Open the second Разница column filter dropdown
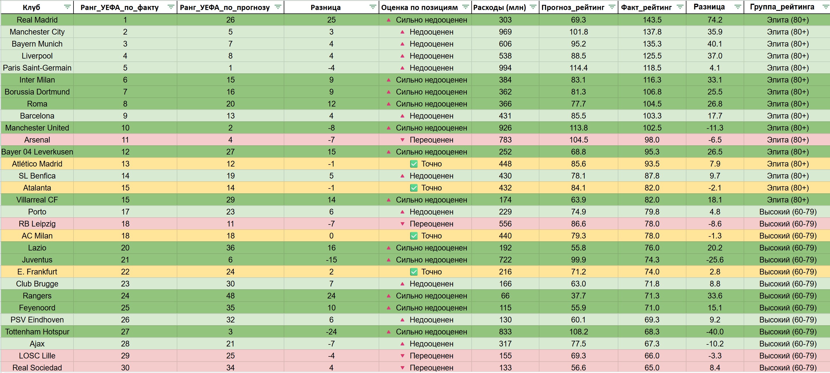830x373 pixels. [x=738, y=7]
